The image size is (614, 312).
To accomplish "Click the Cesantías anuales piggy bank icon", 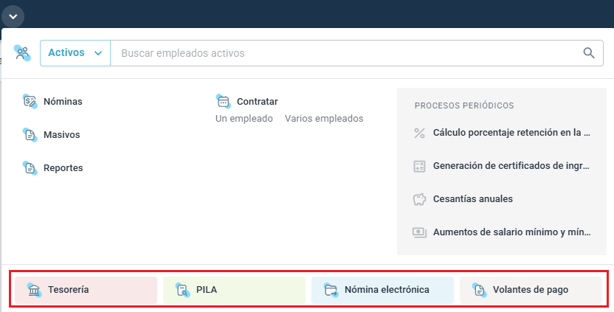I will (420, 199).
